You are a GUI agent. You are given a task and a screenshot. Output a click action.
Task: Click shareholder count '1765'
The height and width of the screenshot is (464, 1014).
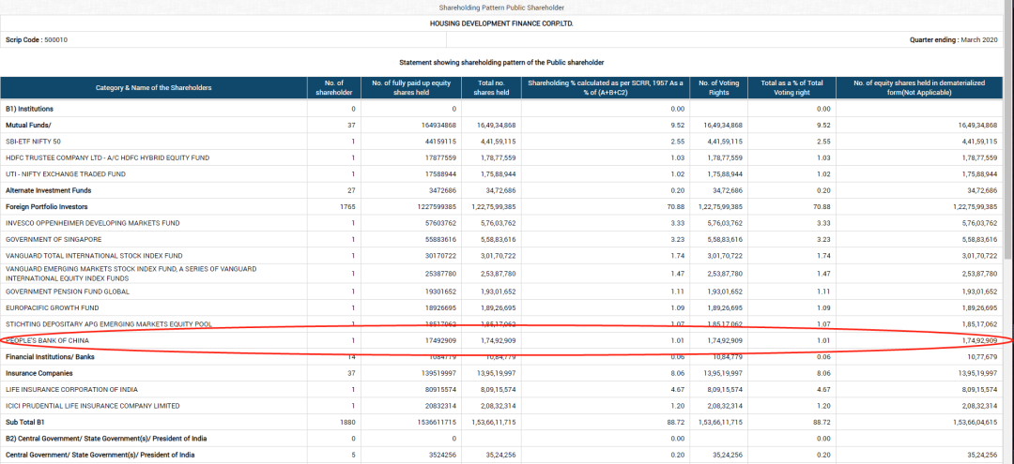pos(347,206)
